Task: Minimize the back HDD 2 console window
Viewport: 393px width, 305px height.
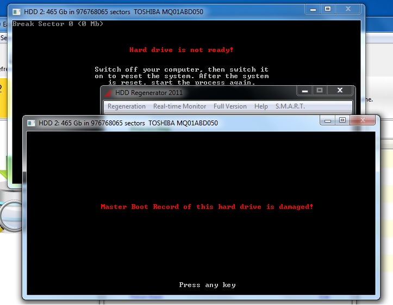Action: [x=313, y=9]
